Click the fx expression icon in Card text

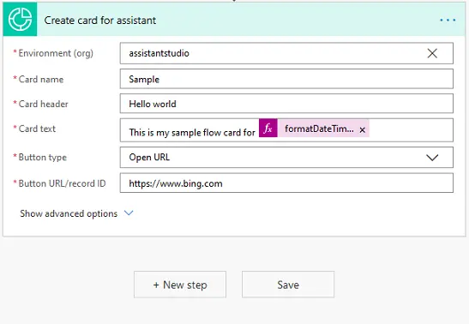pos(268,129)
